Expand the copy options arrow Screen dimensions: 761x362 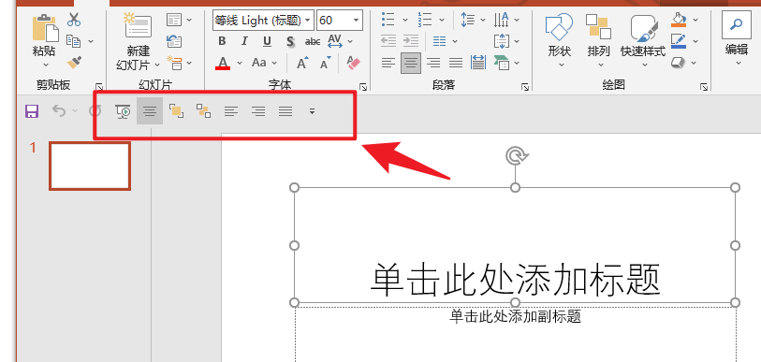click(x=90, y=41)
